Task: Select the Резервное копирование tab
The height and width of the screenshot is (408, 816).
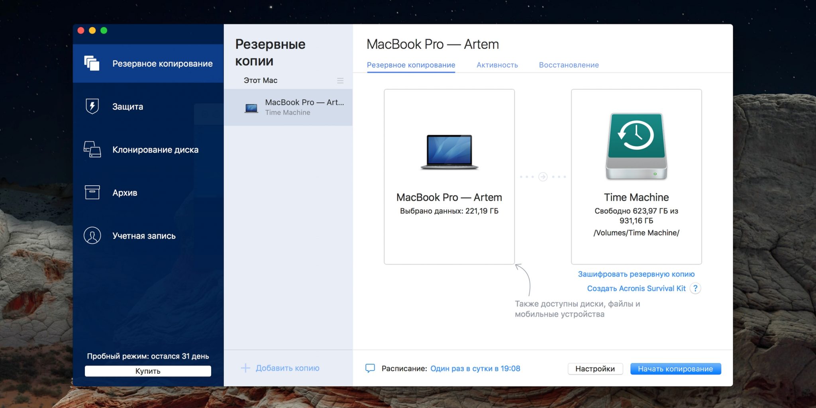Action: tap(411, 65)
